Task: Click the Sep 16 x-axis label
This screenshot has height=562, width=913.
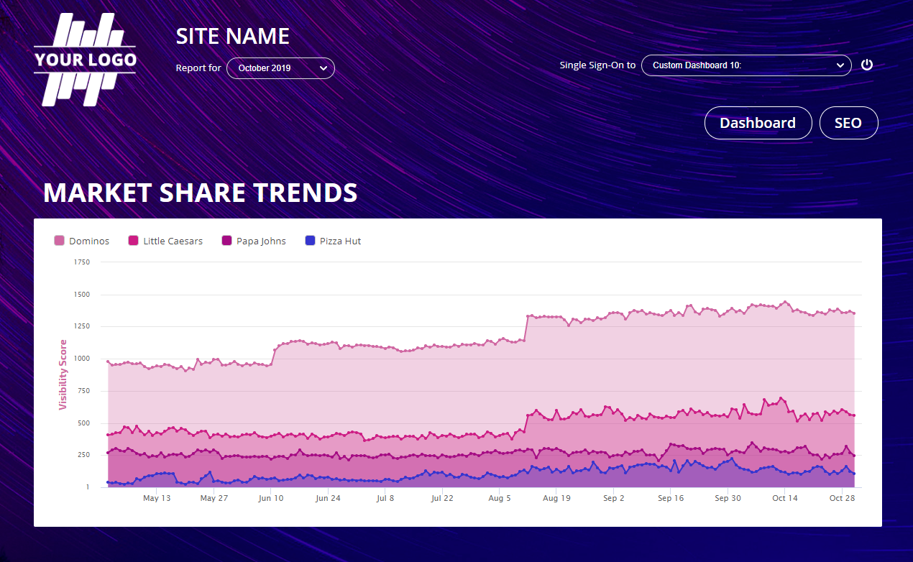Action: pos(671,498)
